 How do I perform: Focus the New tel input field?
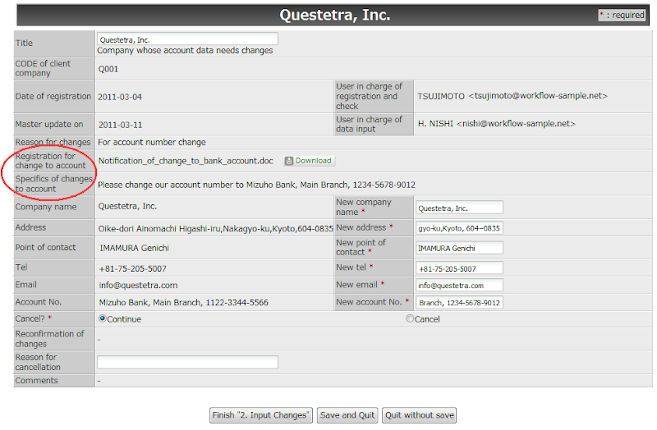459,268
